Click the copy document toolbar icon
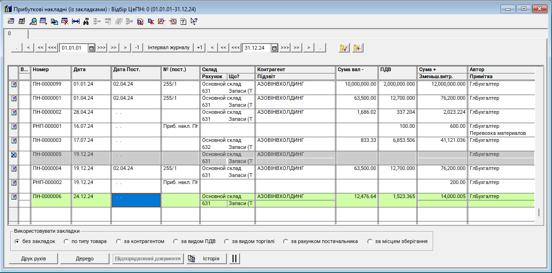Viewport: 552px width, 273px height. coord(54,21)
